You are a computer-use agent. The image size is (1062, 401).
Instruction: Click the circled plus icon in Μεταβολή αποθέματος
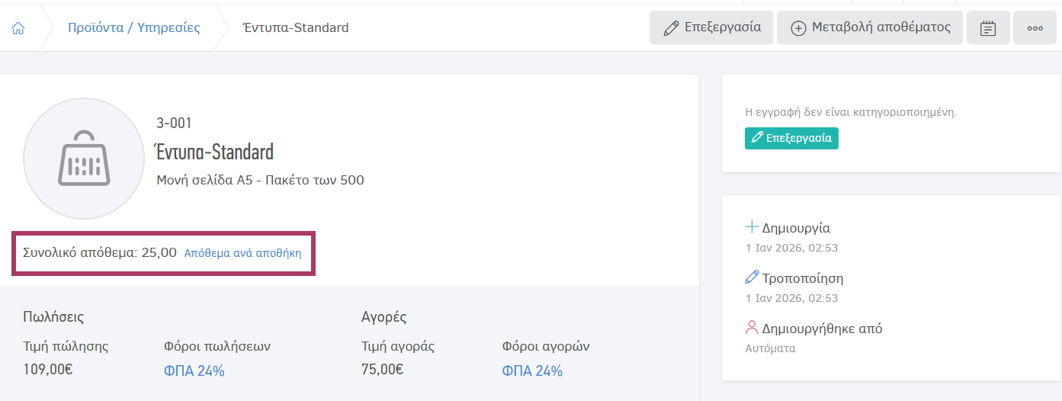(x=799, y=28)
